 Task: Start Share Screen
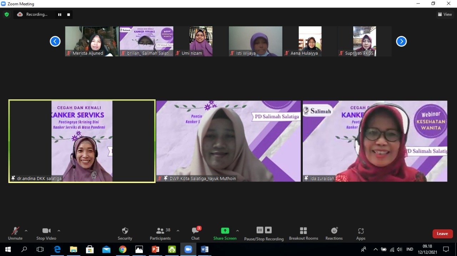(x=225, y=234)
